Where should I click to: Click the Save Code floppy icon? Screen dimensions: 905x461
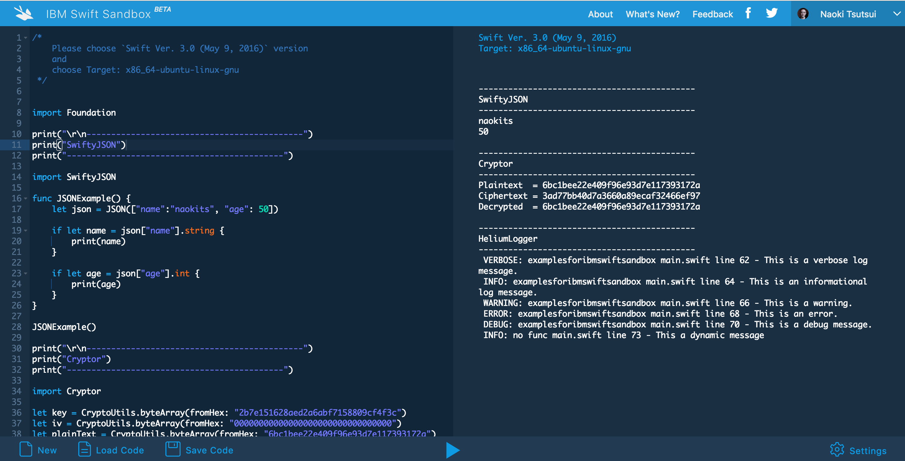[172, 449]
